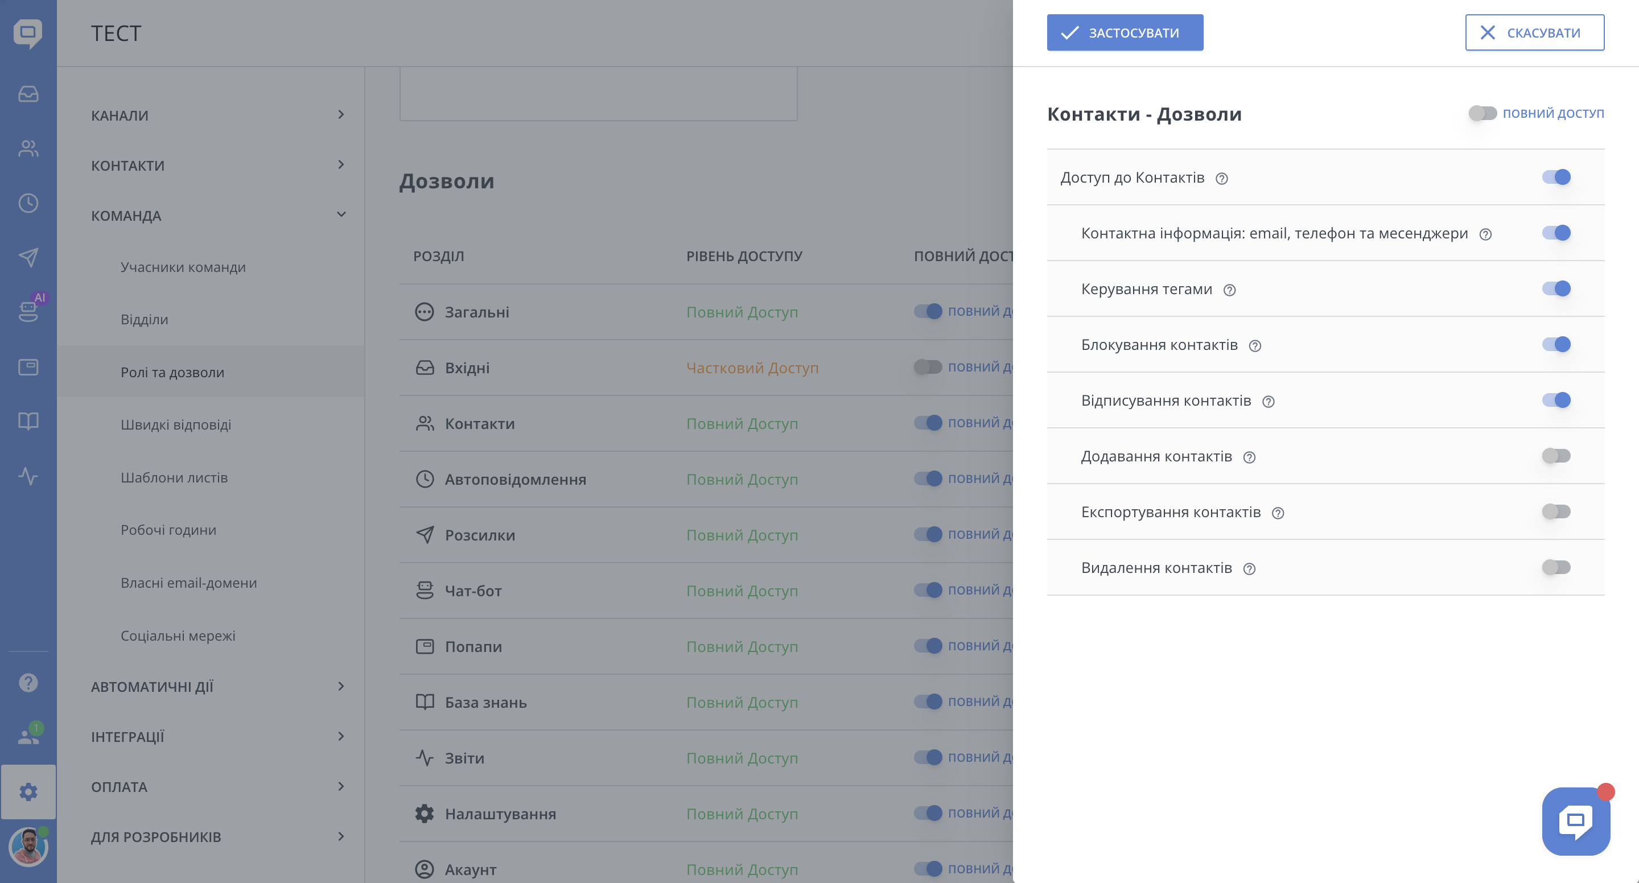Click the paper plane campaigns sidebar icon

click(x=28, y=257)
